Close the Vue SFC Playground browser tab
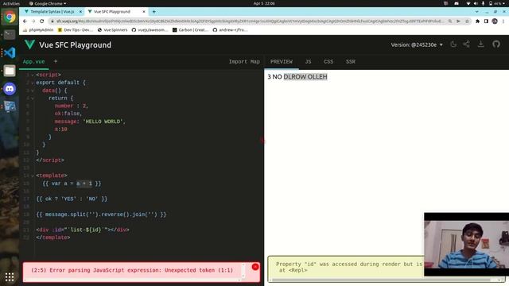This screenshot has height=286, width=509. [x=144, y=12]
